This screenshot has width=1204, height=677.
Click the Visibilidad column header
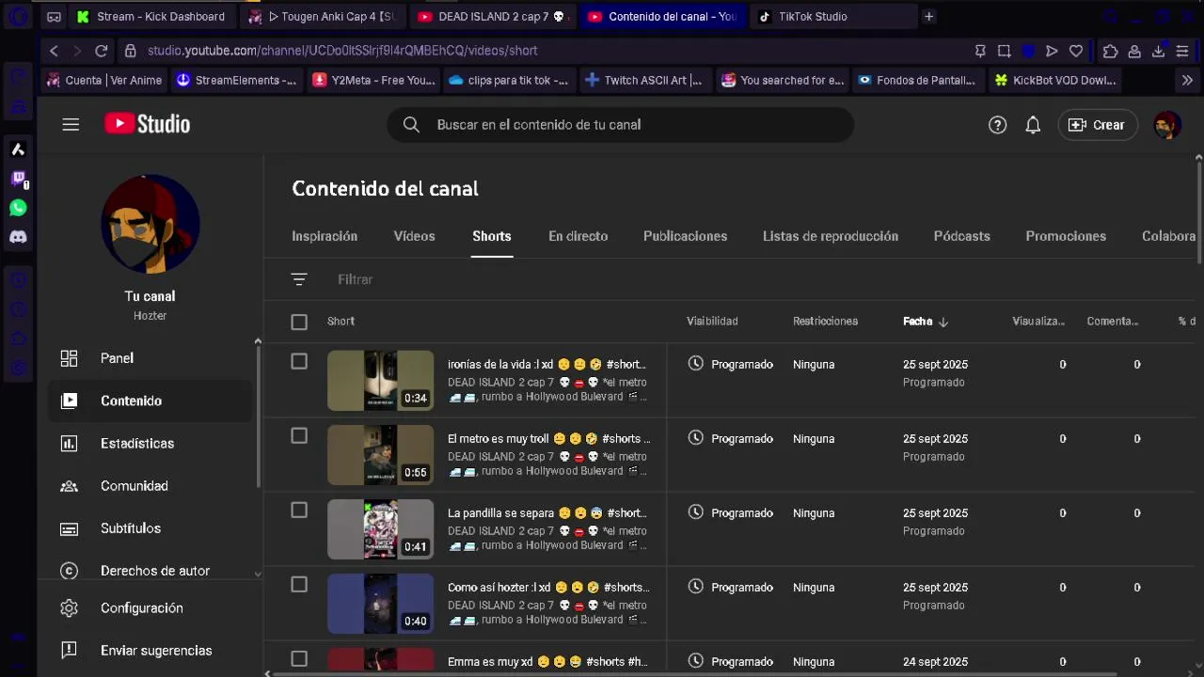[712, 322]
